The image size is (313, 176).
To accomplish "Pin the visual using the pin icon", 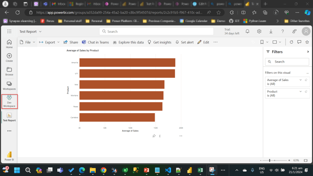I will pyautogui.click(x=154, y=136).
